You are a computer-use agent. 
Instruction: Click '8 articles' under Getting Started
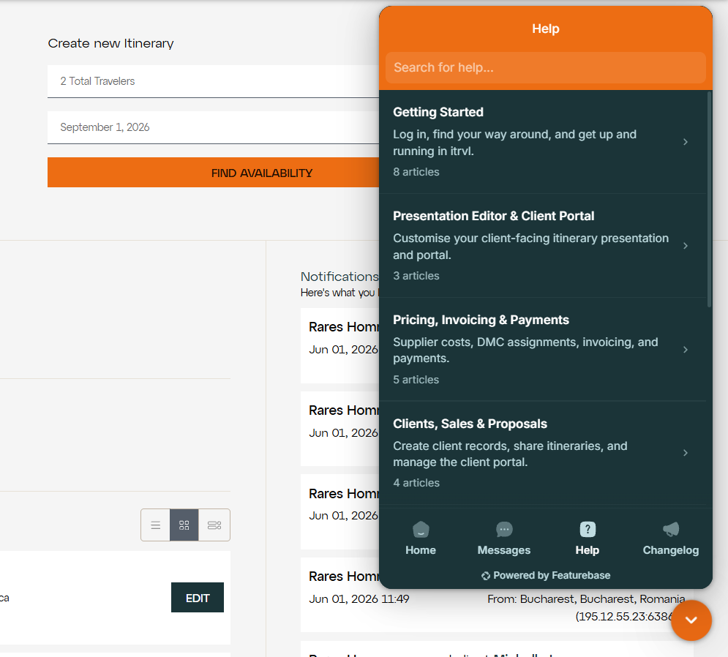point(416,172)
